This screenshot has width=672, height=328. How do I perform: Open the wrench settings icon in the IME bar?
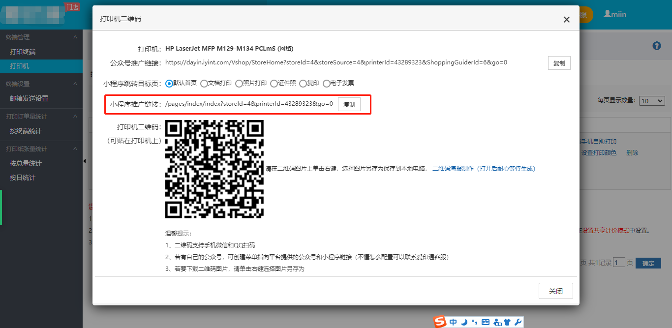point(518,322)
